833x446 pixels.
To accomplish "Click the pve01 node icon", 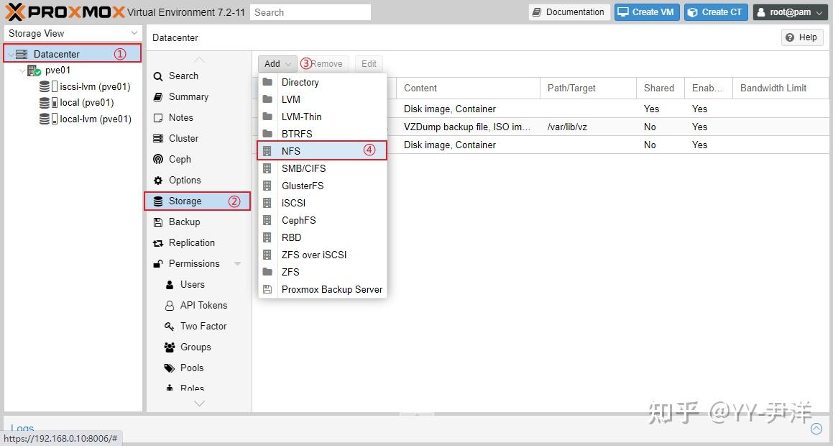I will point(34,70).
